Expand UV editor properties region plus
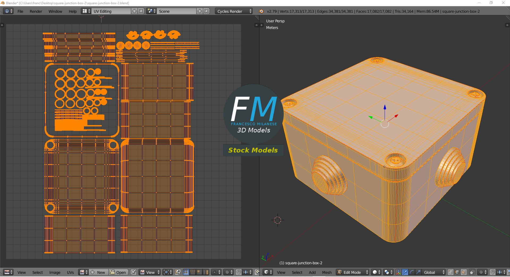The width and height of the screenshot is (510, 277). pyautogui.click(x=256, y=25)
